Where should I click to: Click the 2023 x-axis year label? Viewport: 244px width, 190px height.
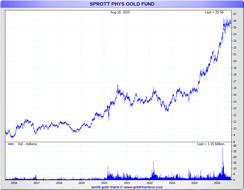tap(172, 183)
